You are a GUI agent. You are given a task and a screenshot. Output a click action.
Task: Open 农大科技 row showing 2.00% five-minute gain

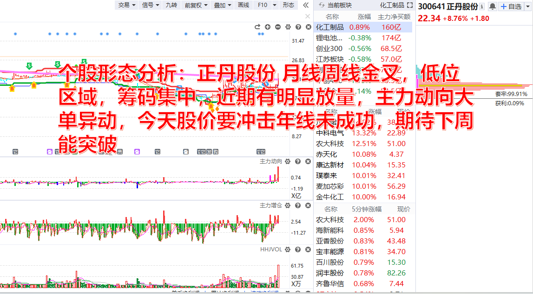363,220
